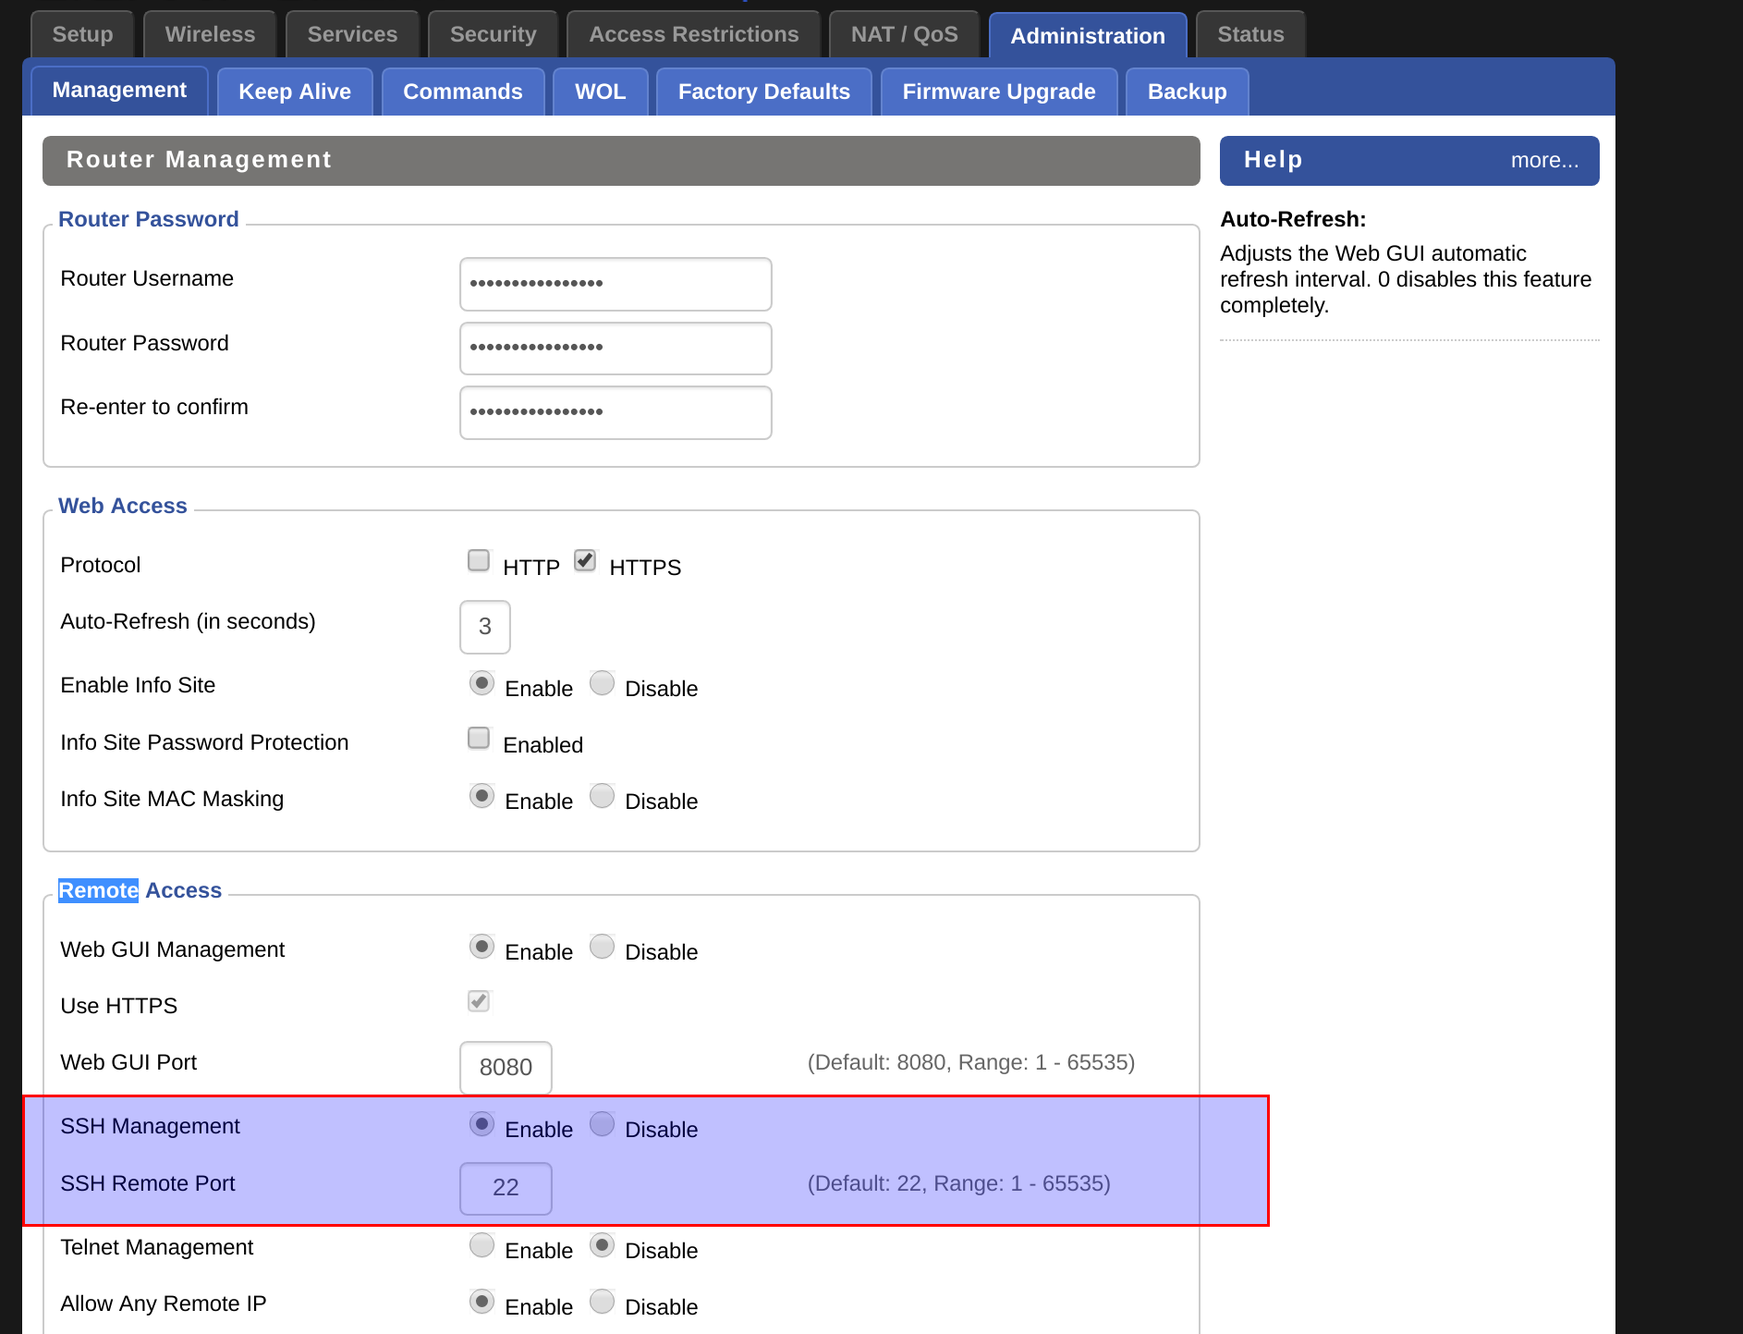Viewport: 1743px width, 1334px height.
Task: Select Enable for Web GUI Management
Action: [481, 947]
